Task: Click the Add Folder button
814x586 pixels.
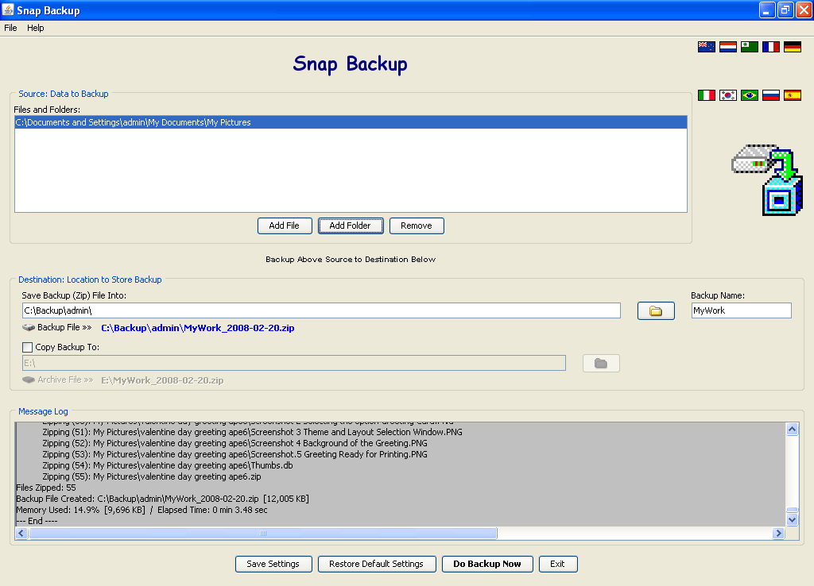Action: (351, 226)
